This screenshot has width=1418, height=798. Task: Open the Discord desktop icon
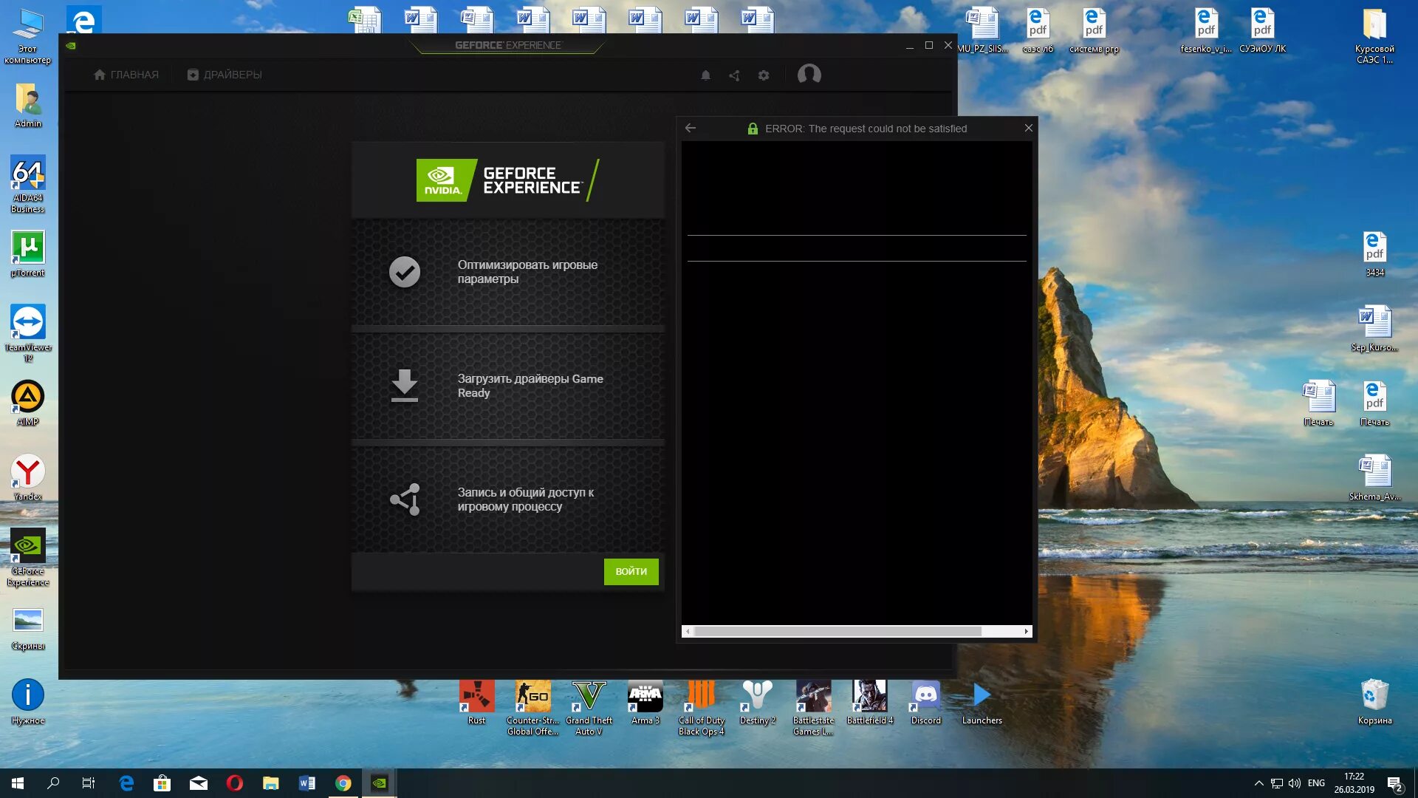(925, 703)
